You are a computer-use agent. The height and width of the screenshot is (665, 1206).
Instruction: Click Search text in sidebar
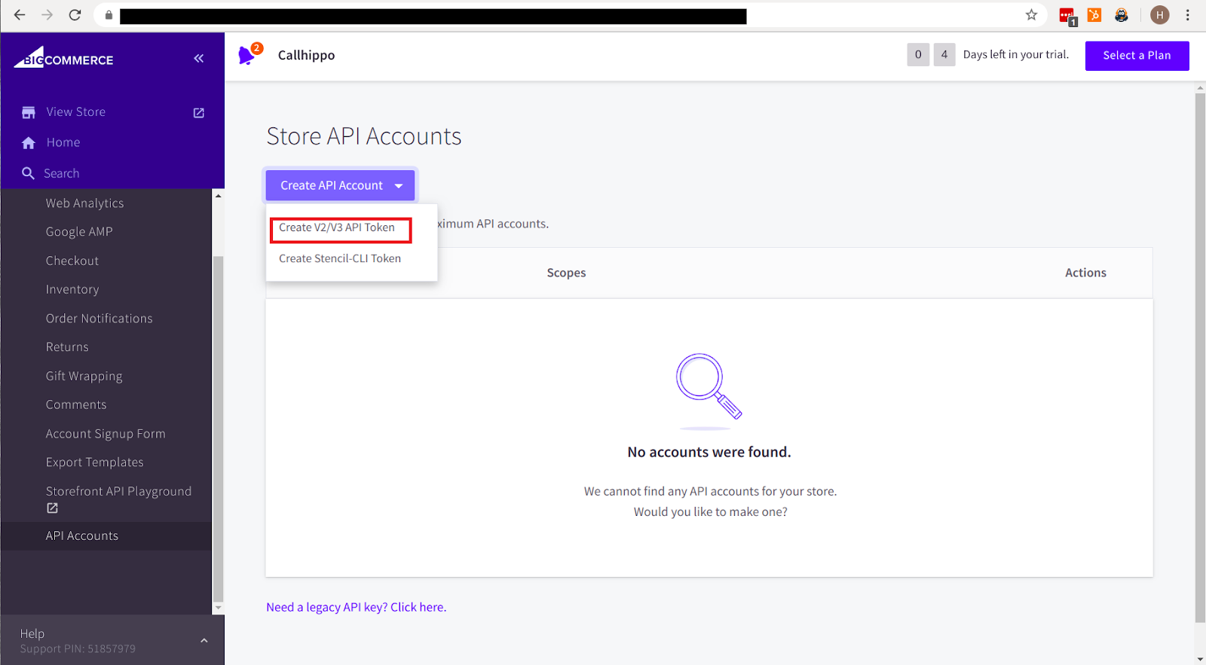(61, 173)
